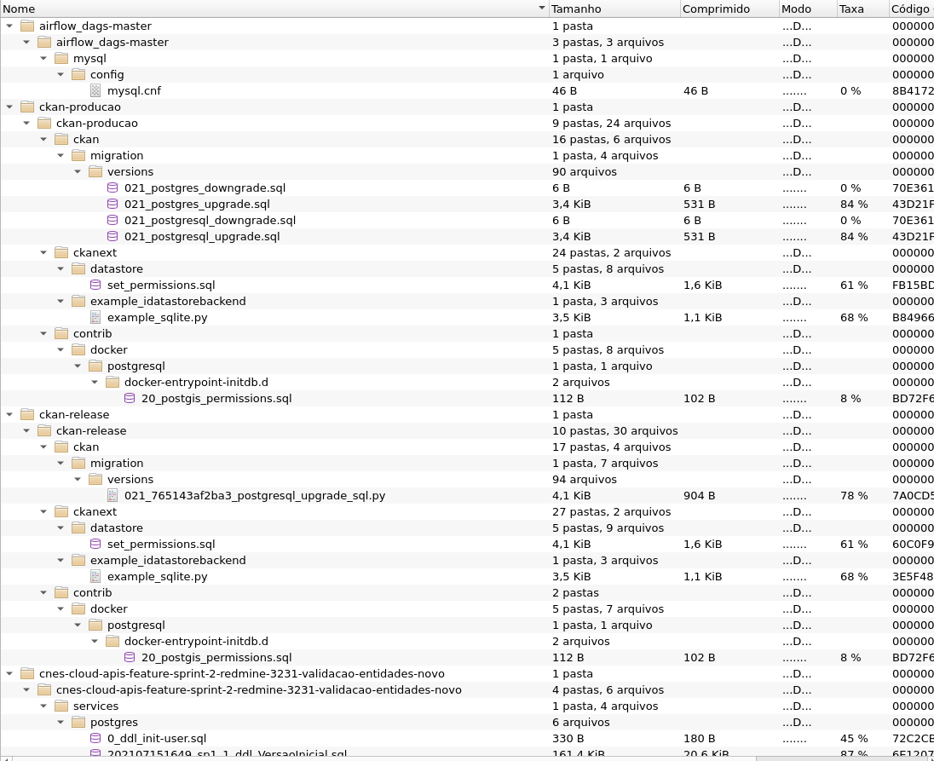Screen dimensions: 934x761
Task: Collapse the postgres folder tree arrow
Action: tap(61, 722)
